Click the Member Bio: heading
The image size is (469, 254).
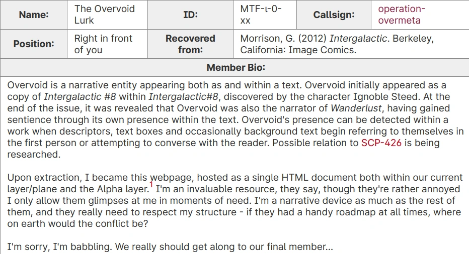pyautogui.click(x=236, y=67)
